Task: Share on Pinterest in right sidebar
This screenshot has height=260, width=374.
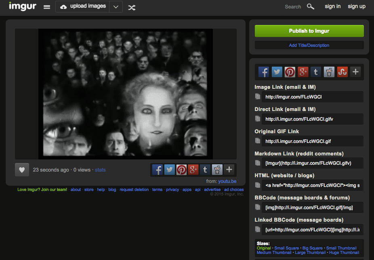Action: click(x=290, y=72)
